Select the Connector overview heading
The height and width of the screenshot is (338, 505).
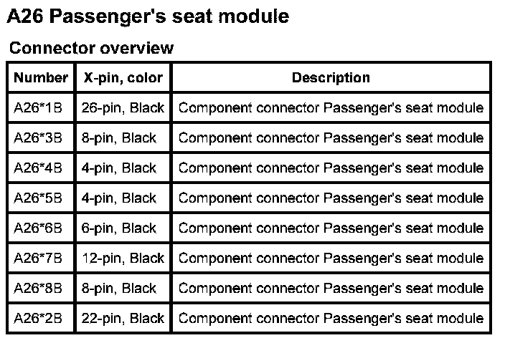coord(91,49)
